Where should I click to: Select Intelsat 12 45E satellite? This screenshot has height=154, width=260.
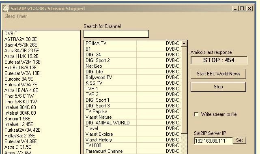(42, 124)
